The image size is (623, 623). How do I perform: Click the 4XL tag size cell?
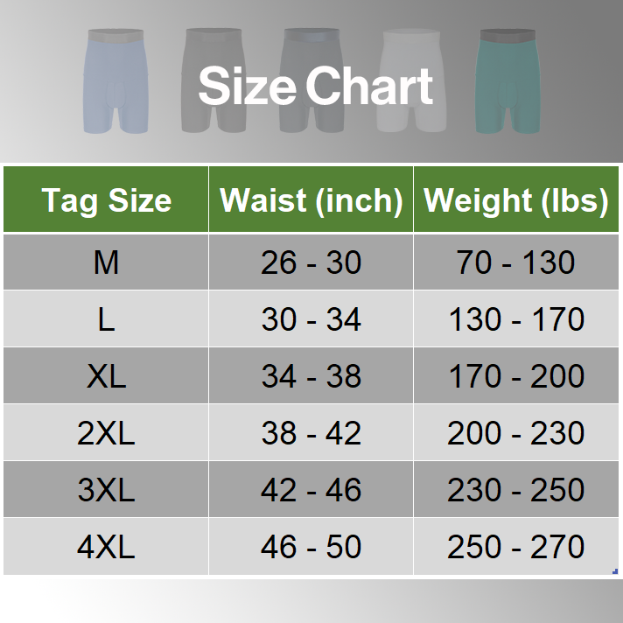click(106, 547)
